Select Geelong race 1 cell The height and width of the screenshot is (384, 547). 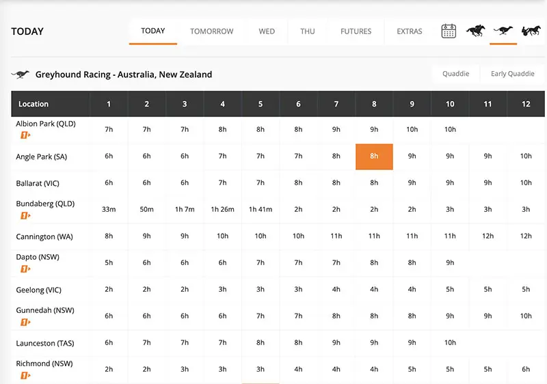[x=109, y=290]
